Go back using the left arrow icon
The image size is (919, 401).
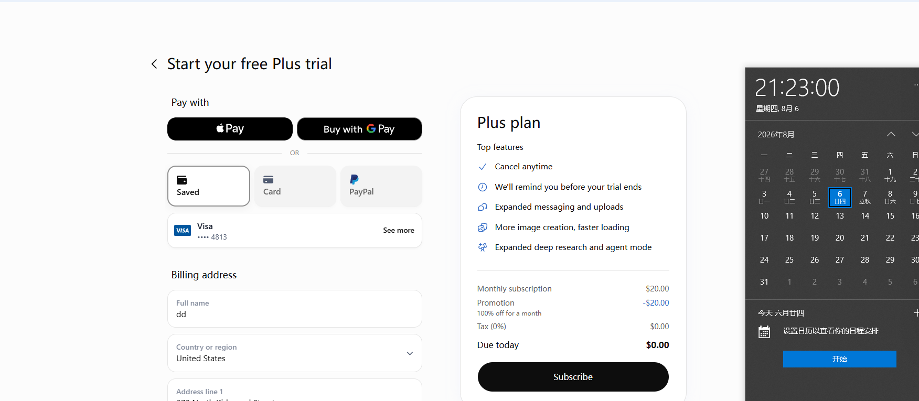coord(154,64)
